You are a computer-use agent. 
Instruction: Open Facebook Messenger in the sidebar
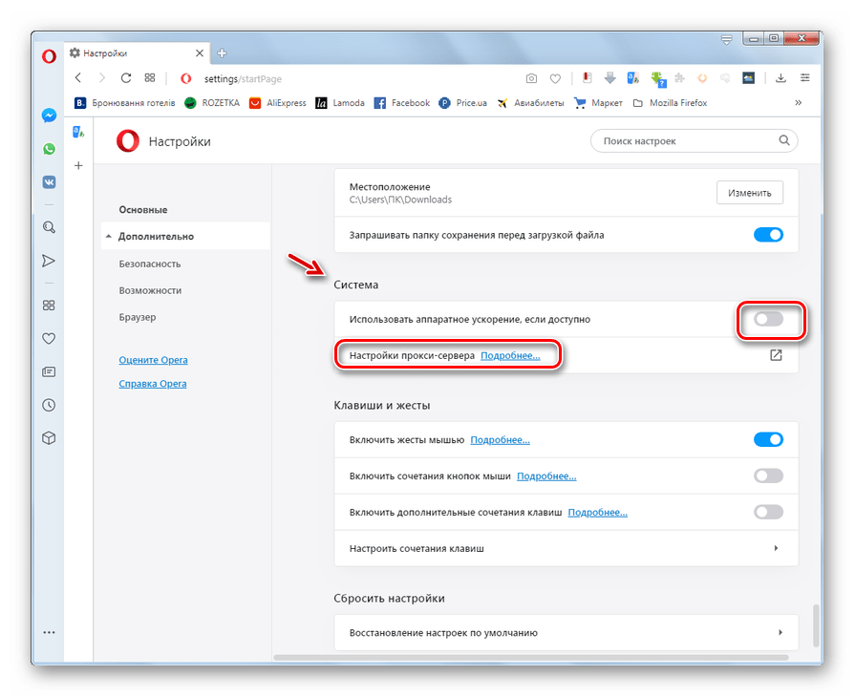coord(49,116)
